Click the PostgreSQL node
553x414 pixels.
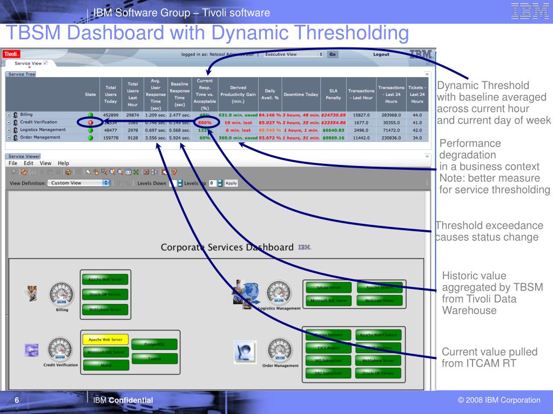click(x=154, y=344)
